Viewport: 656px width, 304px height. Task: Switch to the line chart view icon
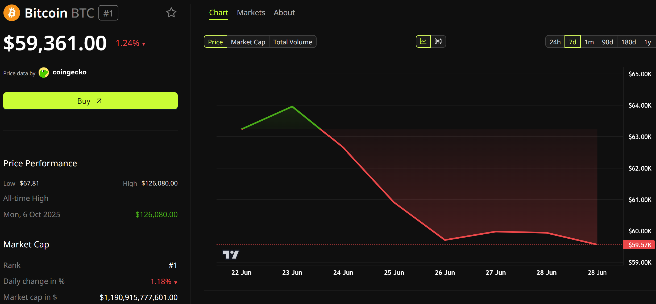(x=423, y=41)
